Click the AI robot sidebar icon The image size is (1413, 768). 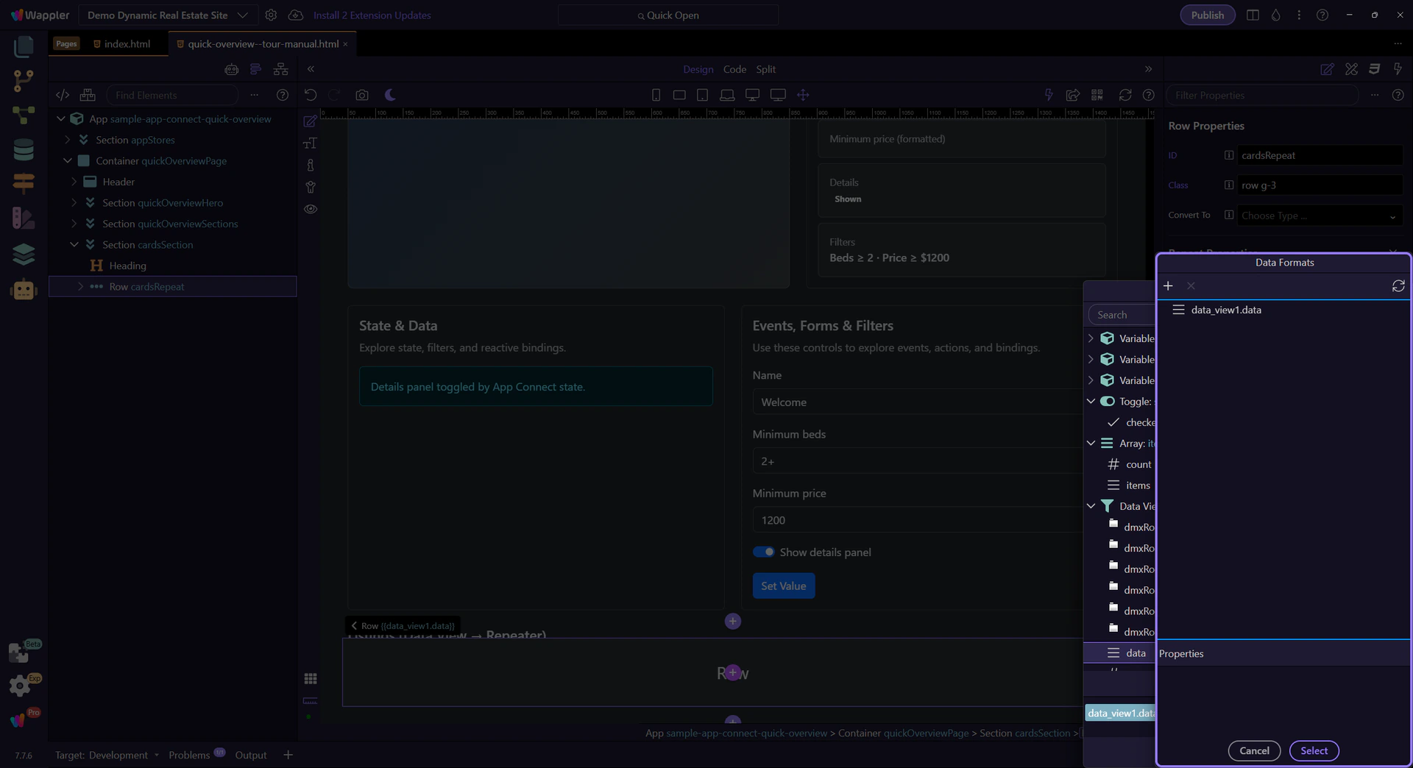pyautogui.click(x=24, y=290)
